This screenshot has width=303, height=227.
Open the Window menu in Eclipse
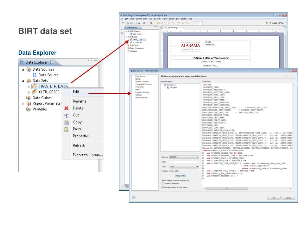point(184,19)
